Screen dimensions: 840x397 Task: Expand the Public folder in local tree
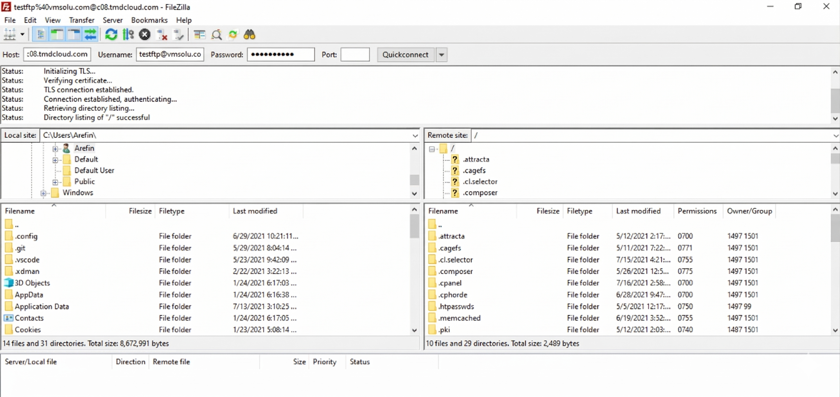55,182
